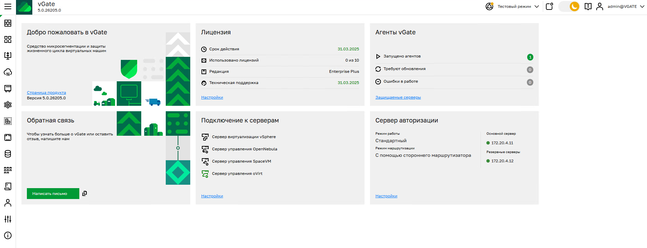Select Сервер виртуализации vSphere entry
This screenshot has height=248, width=647.
pos(244,137)
